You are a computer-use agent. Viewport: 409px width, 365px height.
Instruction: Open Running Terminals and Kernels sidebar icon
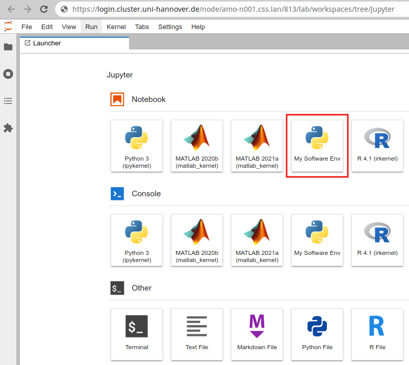click(8, 74)
